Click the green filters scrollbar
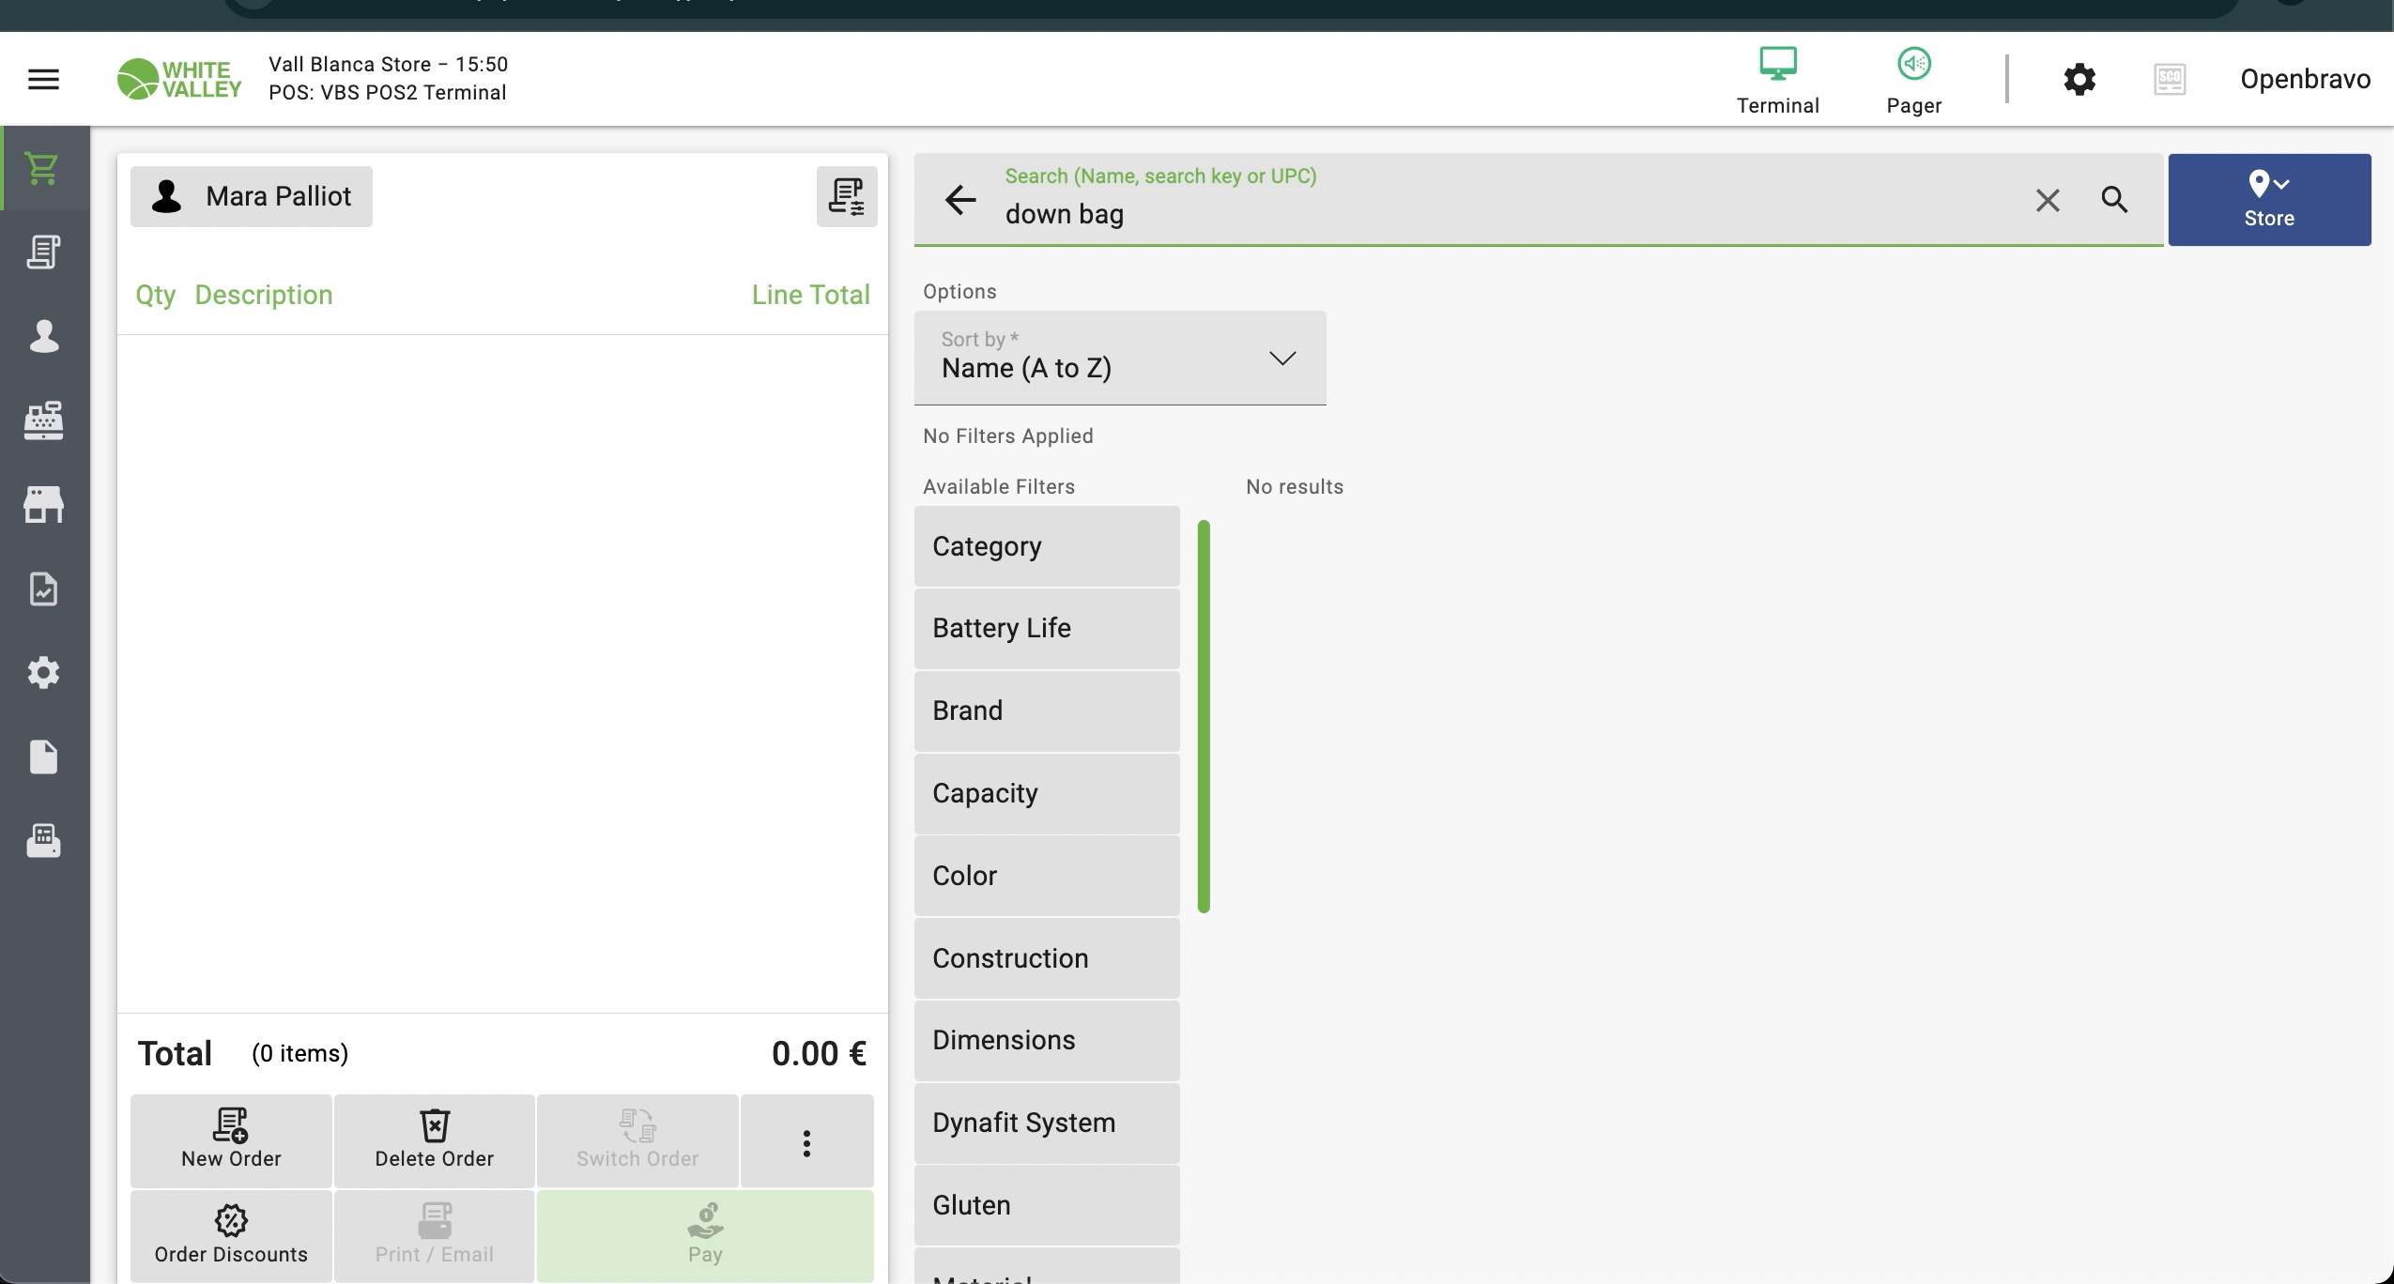2394x1284 pixels. point(1204,715)
